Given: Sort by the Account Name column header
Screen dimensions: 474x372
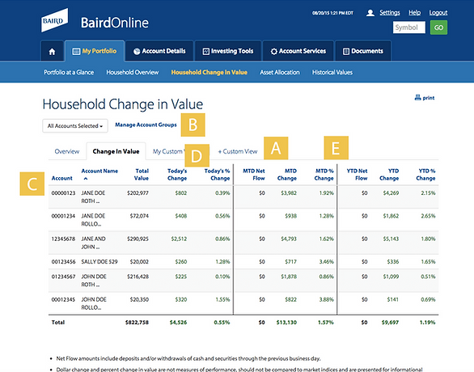Looking at the screenshot, I should point(99,171).
